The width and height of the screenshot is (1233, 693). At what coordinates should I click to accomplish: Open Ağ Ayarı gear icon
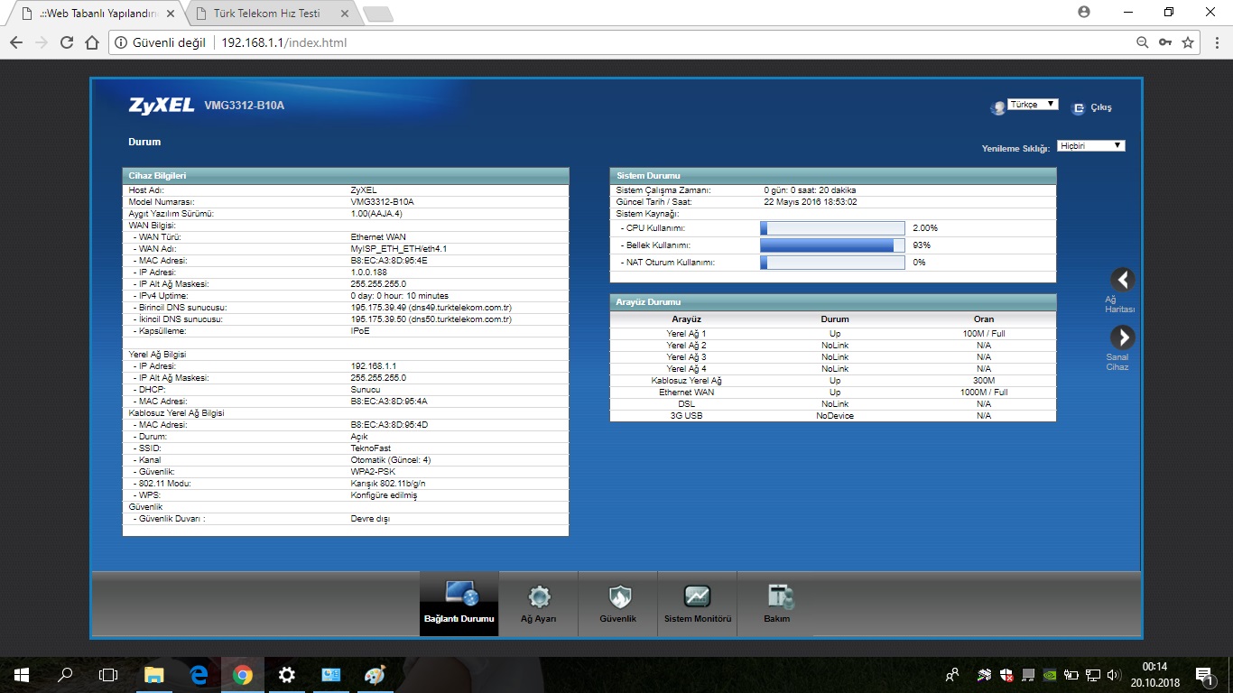[x=539, y=596]
